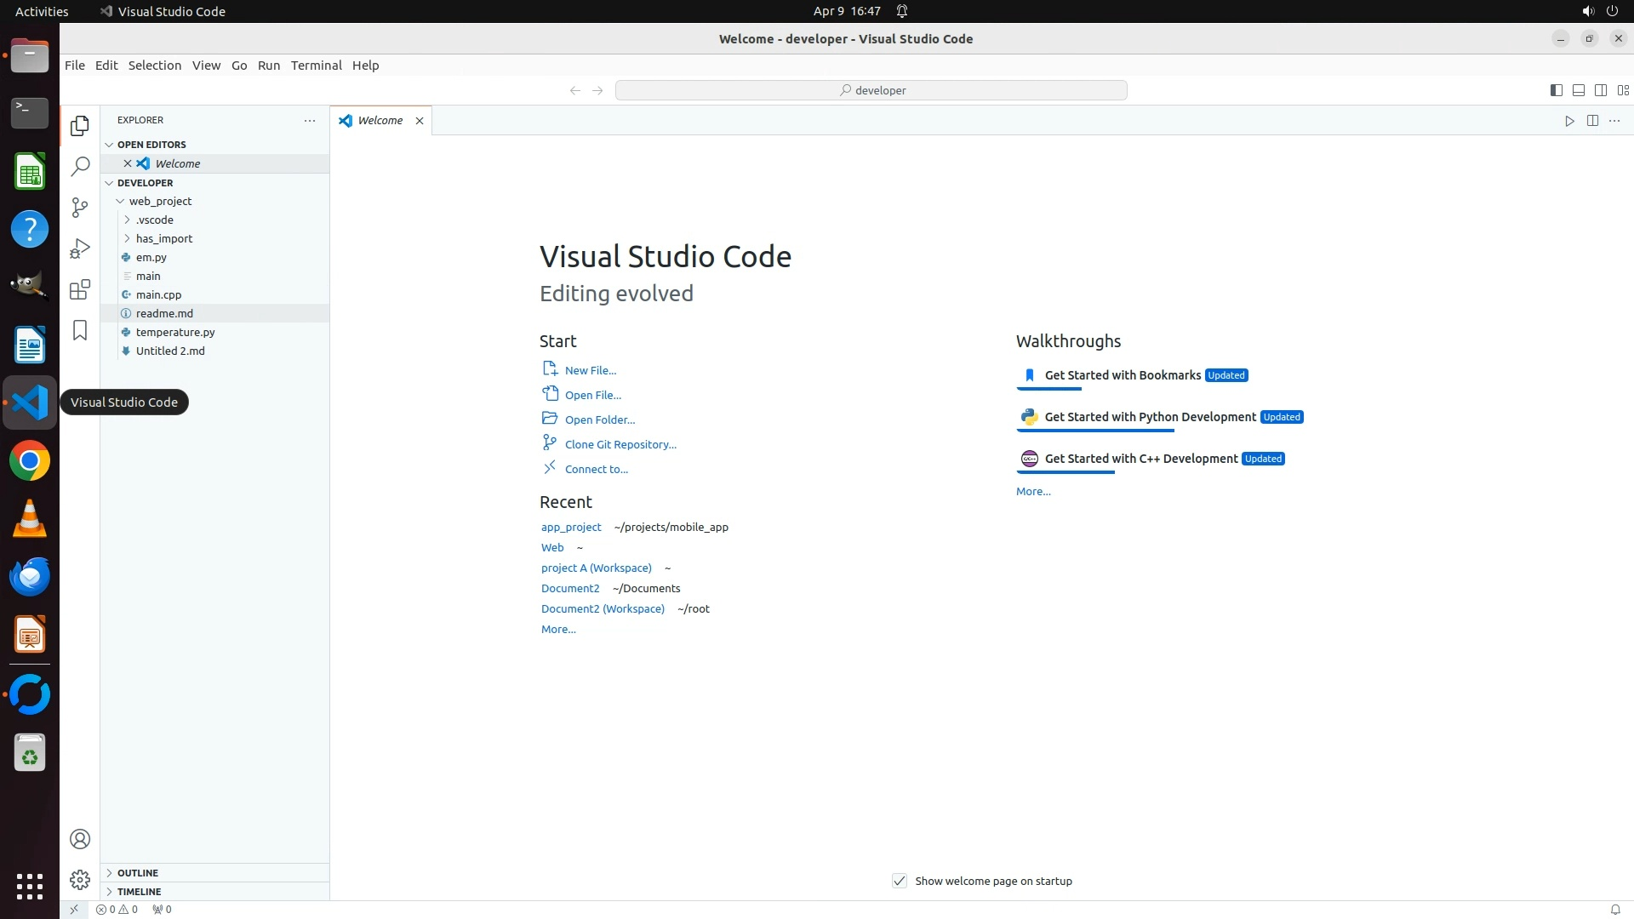Expand the .vscode folder
The height and width of the screenshot is (919, 1634).
154,220
